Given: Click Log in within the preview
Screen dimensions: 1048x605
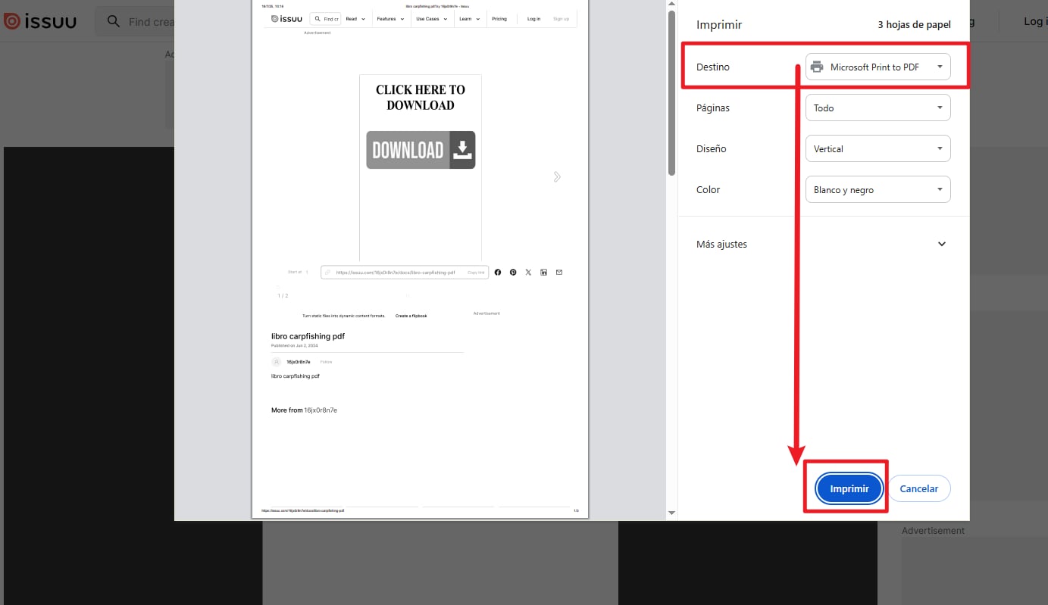Looking at the screenshot, I should [x=534, y=18].
